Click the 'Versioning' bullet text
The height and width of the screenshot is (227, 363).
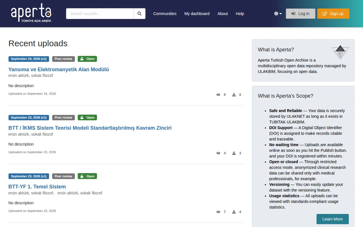[x=279, y=184]
